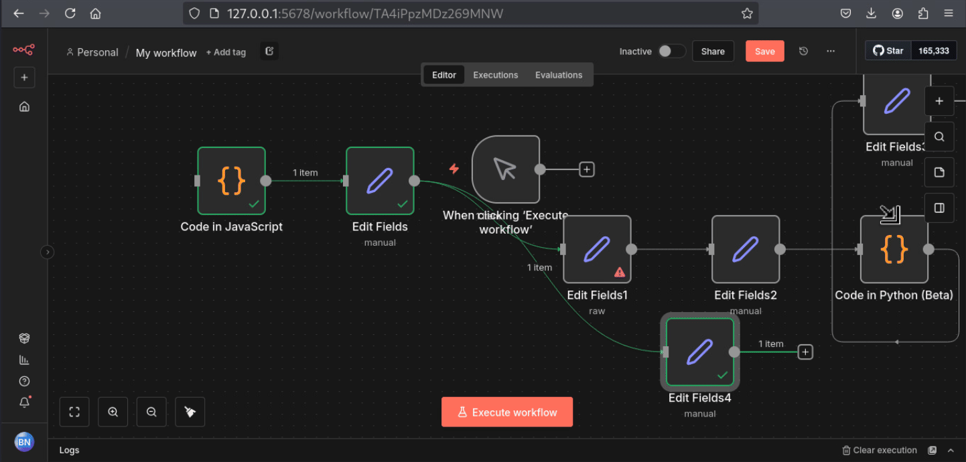This screenshot has width=966, height=462.
Task: Click the Share button
Action: click(713, 52)
